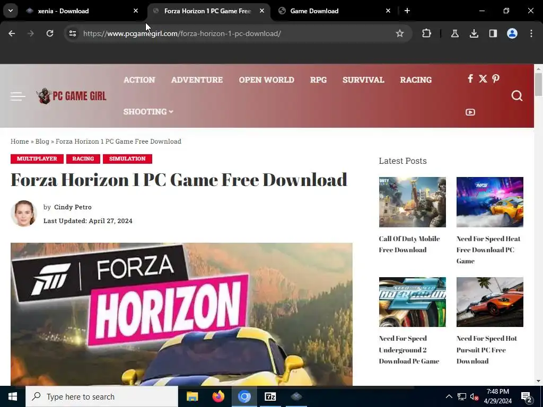
Task: Bookmark this page with the star icon
Action: (400, 33)
